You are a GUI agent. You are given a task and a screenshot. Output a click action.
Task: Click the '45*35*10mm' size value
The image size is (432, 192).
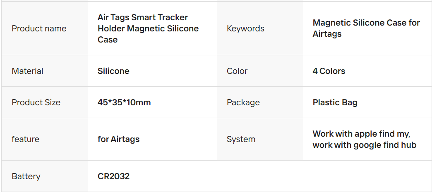(x=124, y=102)
